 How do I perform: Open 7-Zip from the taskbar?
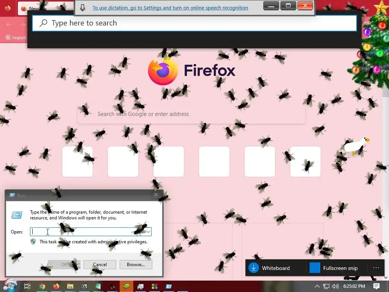(x=84, y=286)
